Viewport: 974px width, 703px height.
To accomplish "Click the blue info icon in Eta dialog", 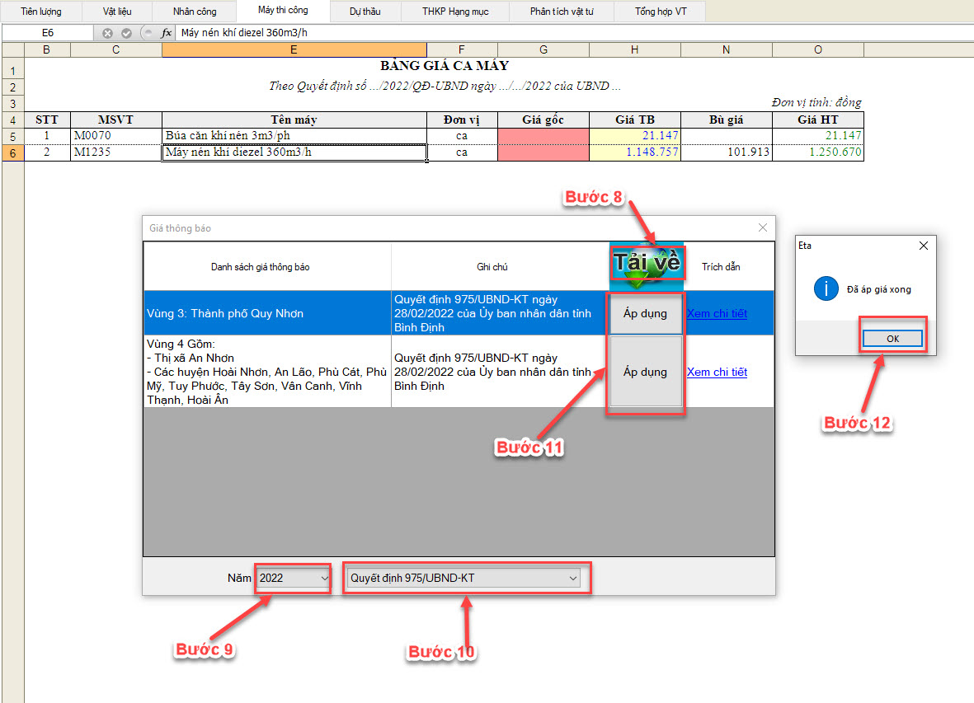I will pos(826,288).
